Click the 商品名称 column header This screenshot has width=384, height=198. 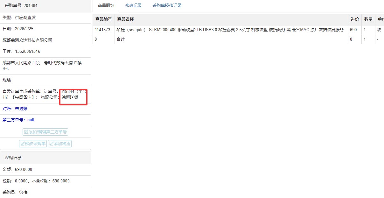click(125, 19)
